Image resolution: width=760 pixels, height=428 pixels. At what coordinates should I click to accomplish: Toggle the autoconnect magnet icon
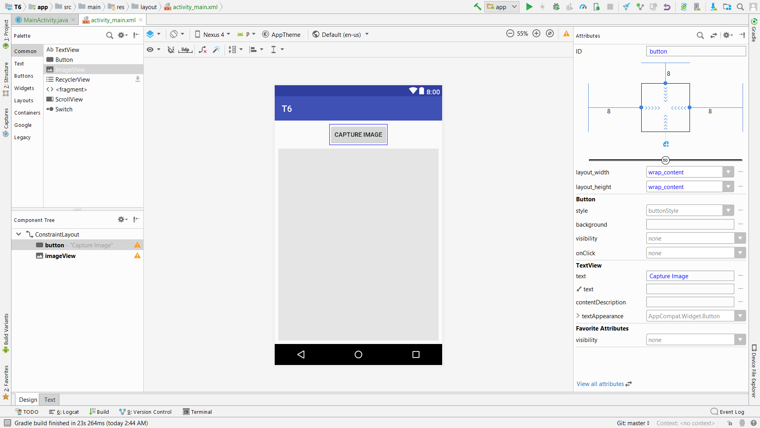(171, 50)
